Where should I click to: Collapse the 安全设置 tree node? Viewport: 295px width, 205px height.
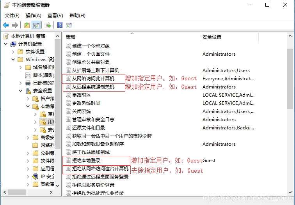click(21, 91)
